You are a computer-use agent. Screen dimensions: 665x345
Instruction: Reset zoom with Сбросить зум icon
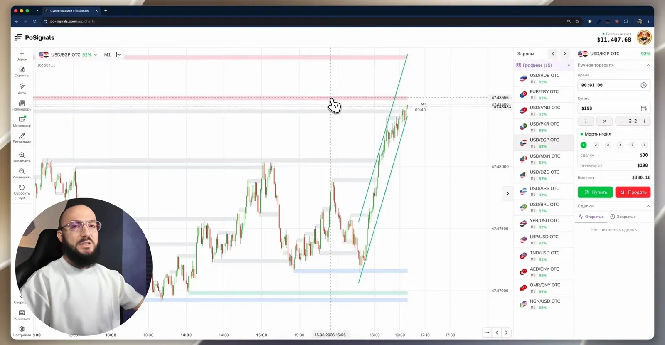tap(22, 187)
